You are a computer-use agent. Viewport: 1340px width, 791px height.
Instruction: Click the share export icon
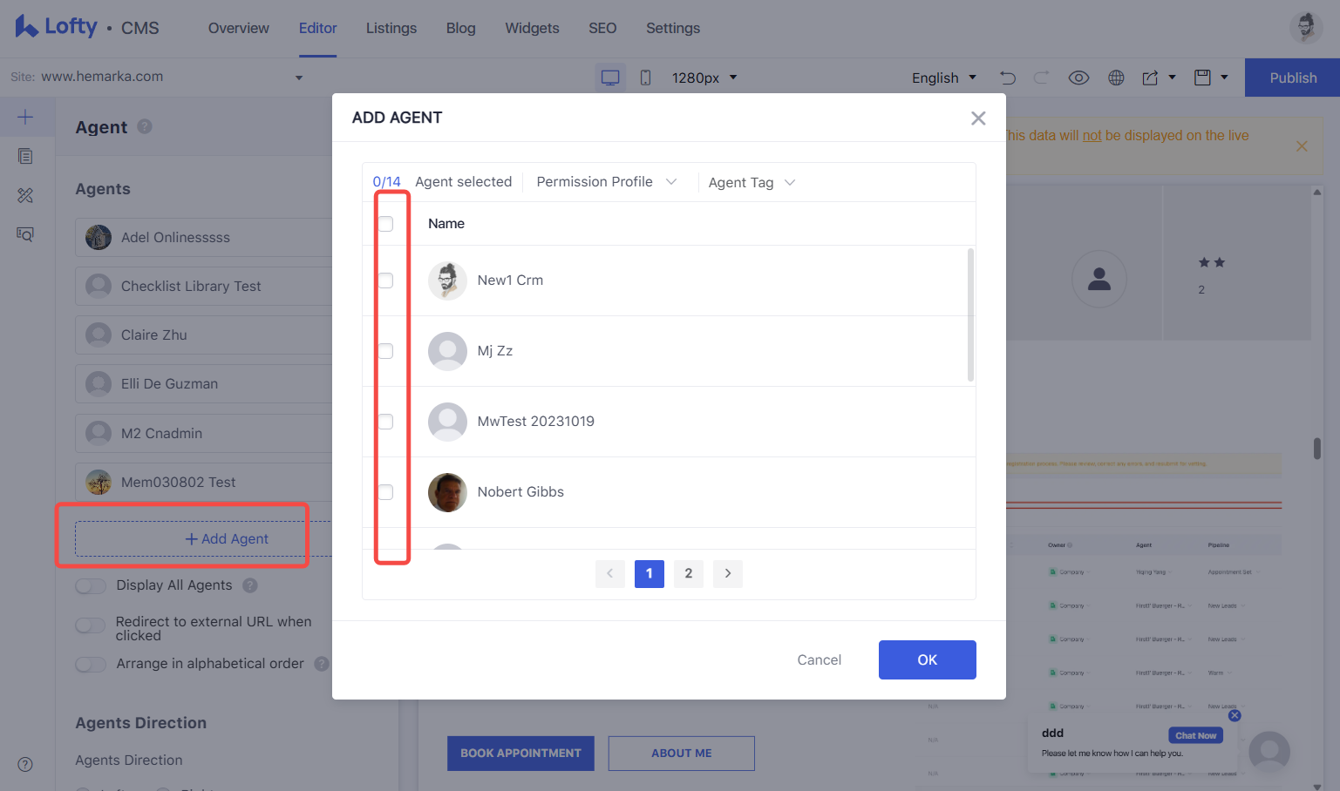click(x=1151, y=78)
